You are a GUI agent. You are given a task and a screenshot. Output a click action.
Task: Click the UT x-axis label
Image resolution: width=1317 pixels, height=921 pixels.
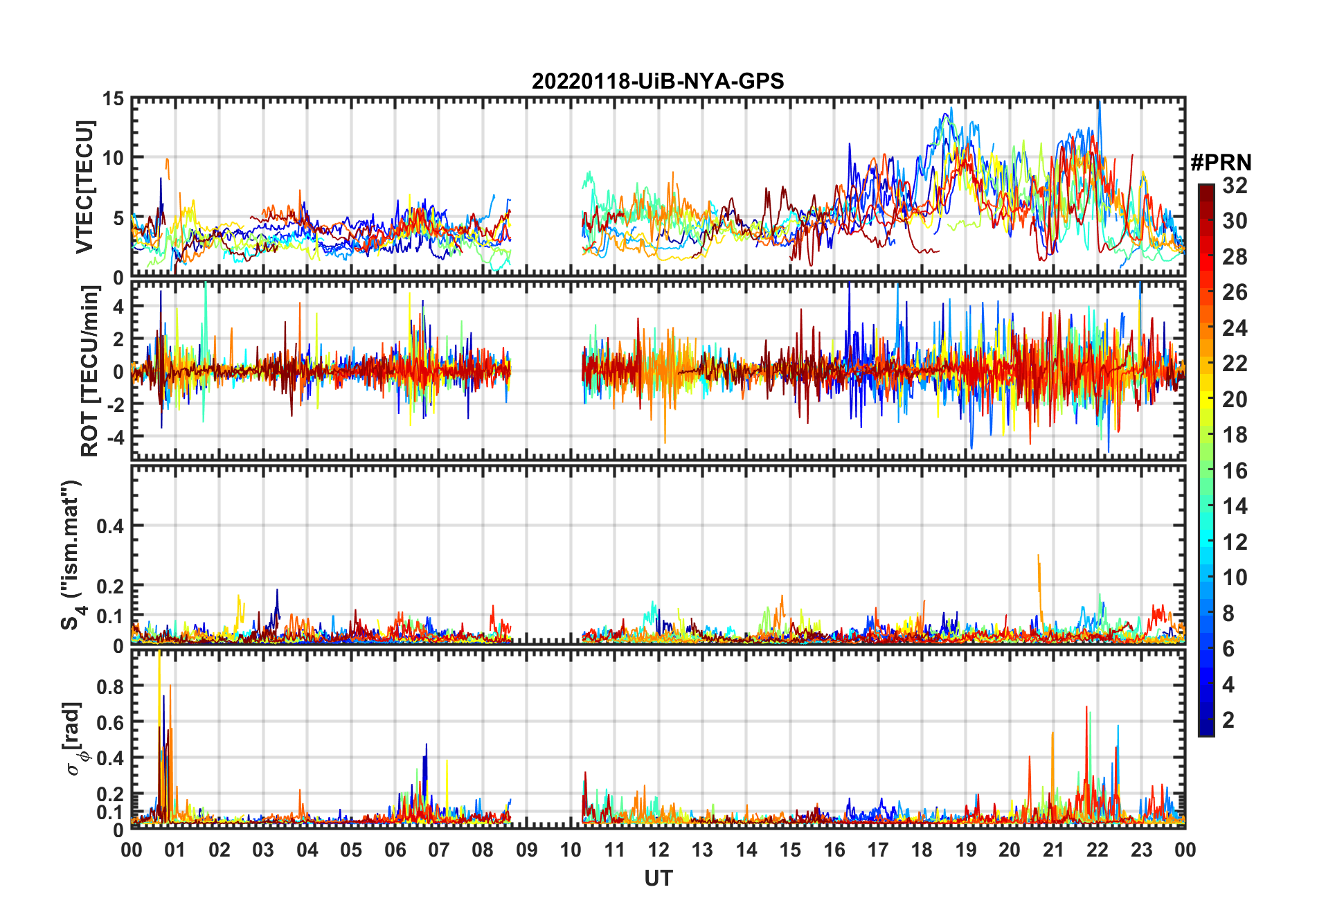[x=658, y=878]
